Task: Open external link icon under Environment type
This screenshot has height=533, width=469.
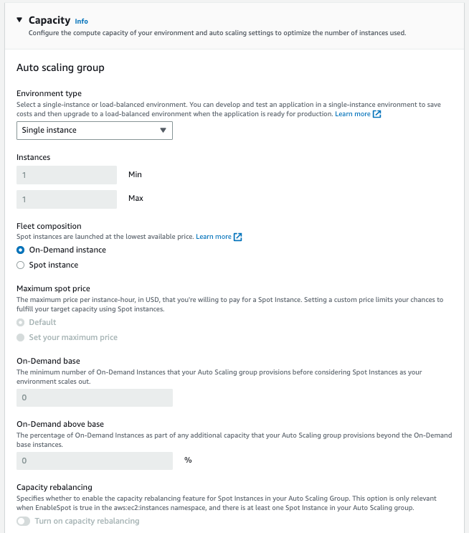Action: pyautogui.click(x=376, y=114)
